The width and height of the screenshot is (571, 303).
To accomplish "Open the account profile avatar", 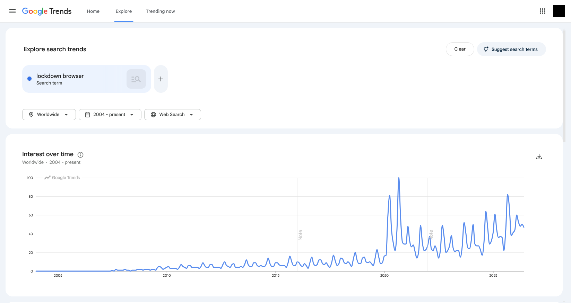I will [559, 11].
